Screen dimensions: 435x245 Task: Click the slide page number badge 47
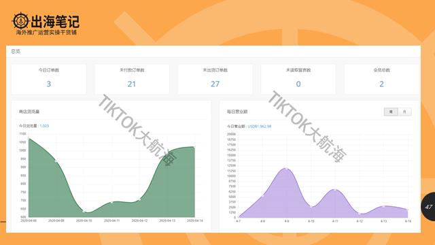[x=429, y=207]
